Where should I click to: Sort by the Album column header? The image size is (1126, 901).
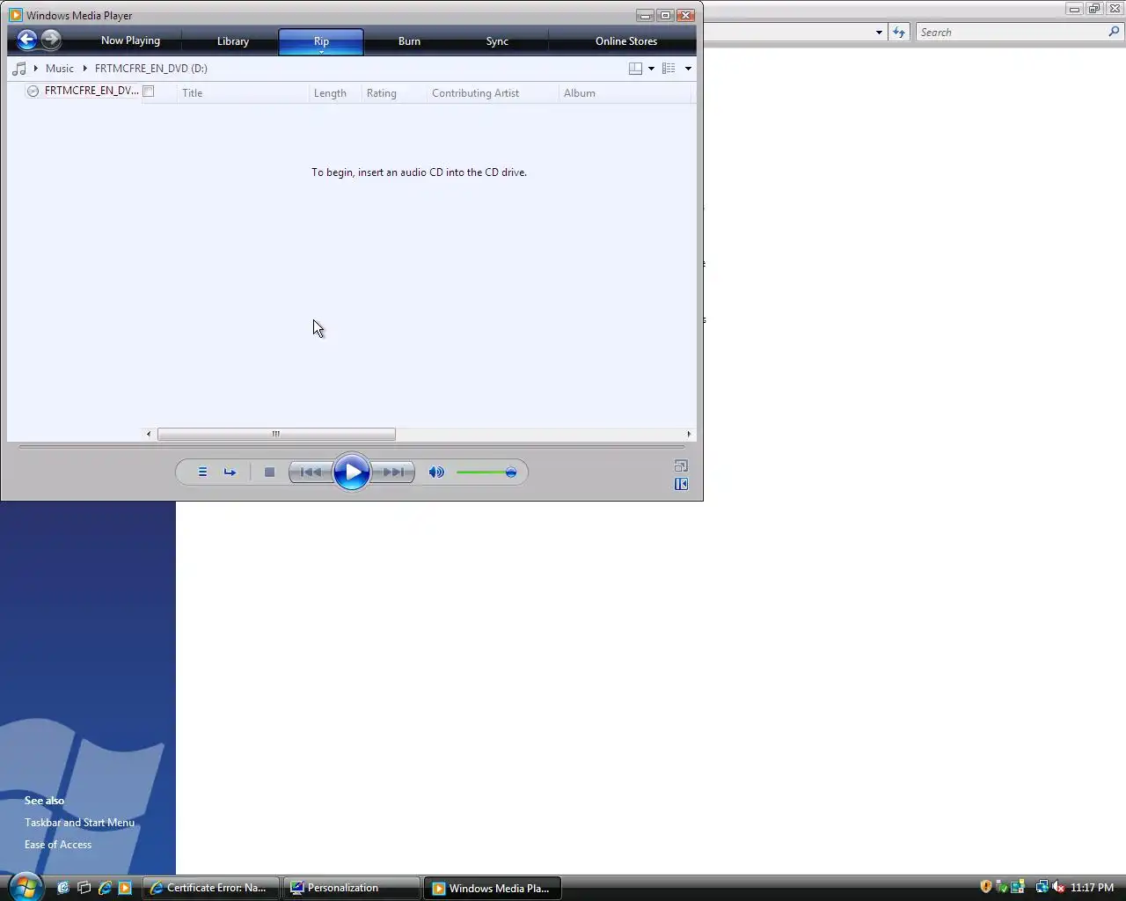(x=625, y=93)
